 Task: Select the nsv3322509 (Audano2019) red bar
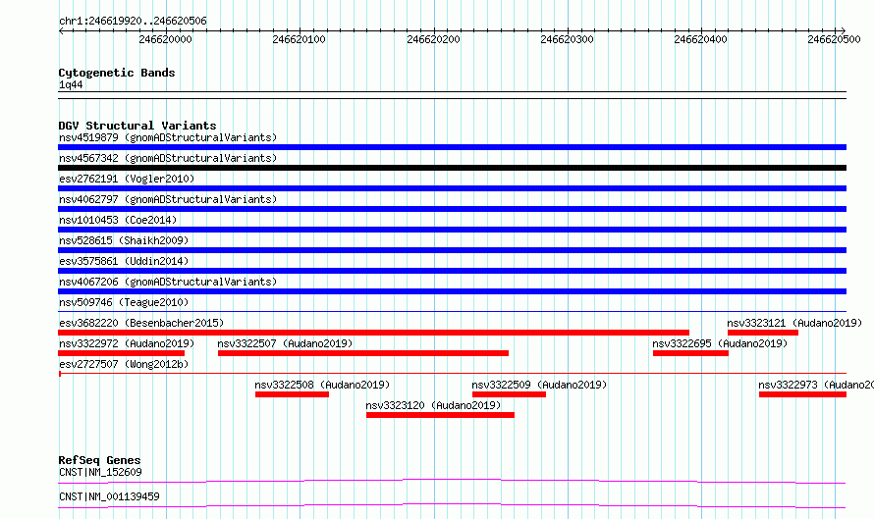click(x=509, y=394)
